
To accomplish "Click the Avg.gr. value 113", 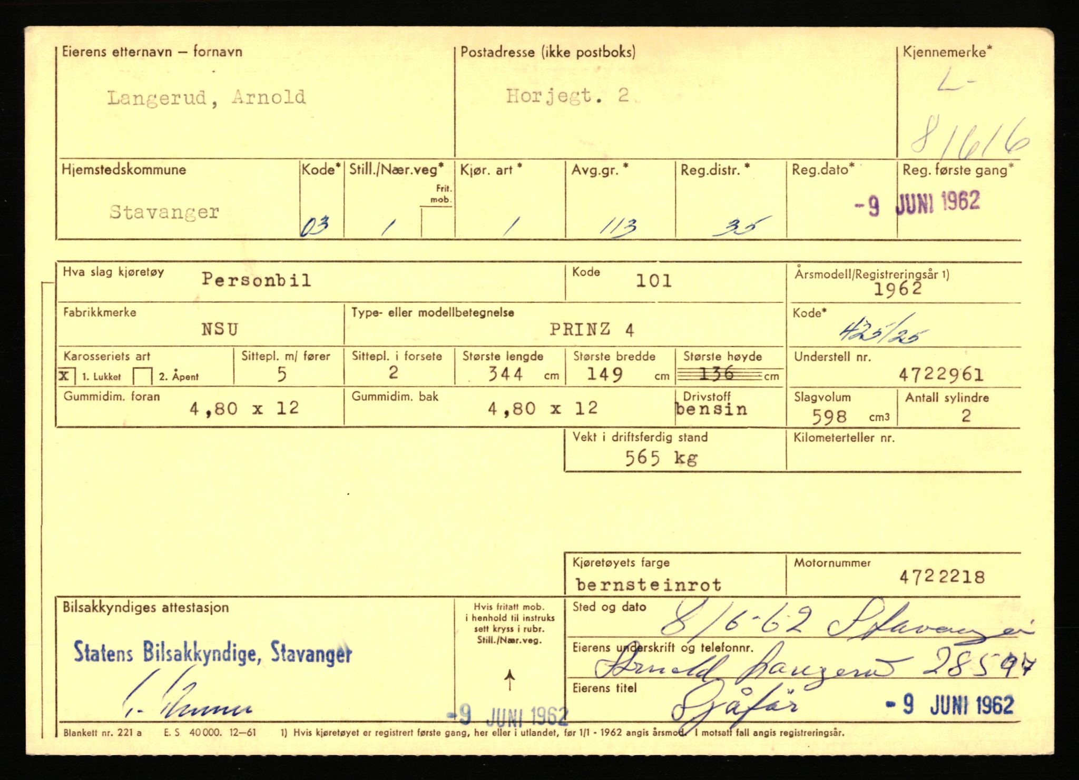I will click(x=618, y=226).
